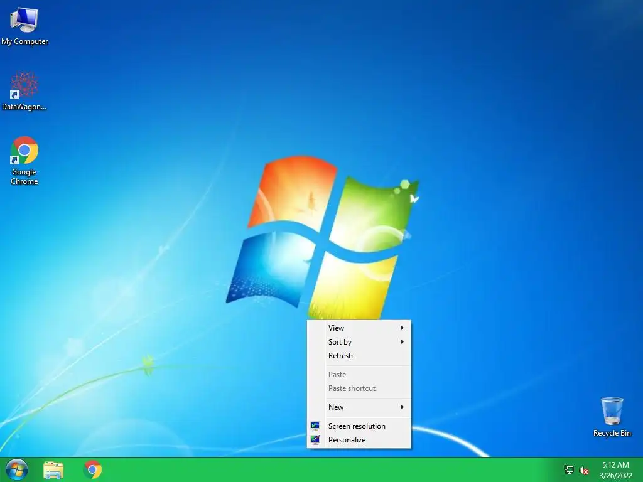This screenshot has height=482, width=643.
Task: Select the Recycle Bin icon
Action: (612, 417)
